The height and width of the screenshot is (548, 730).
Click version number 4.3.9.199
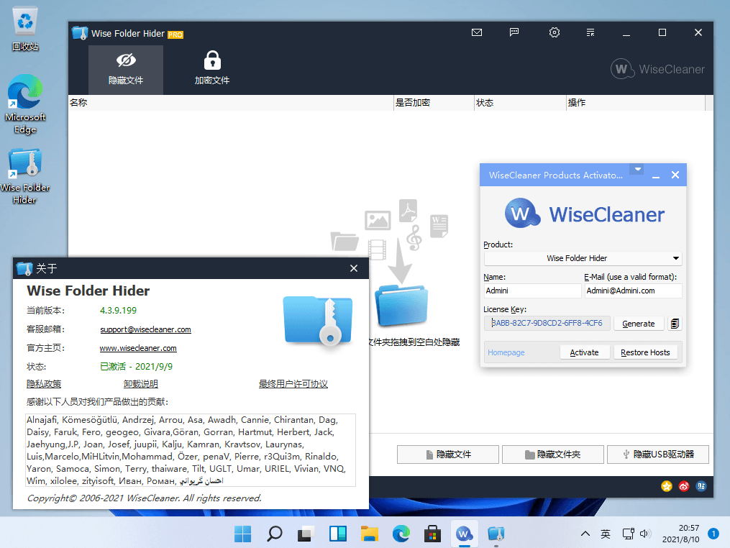[118, 310]
